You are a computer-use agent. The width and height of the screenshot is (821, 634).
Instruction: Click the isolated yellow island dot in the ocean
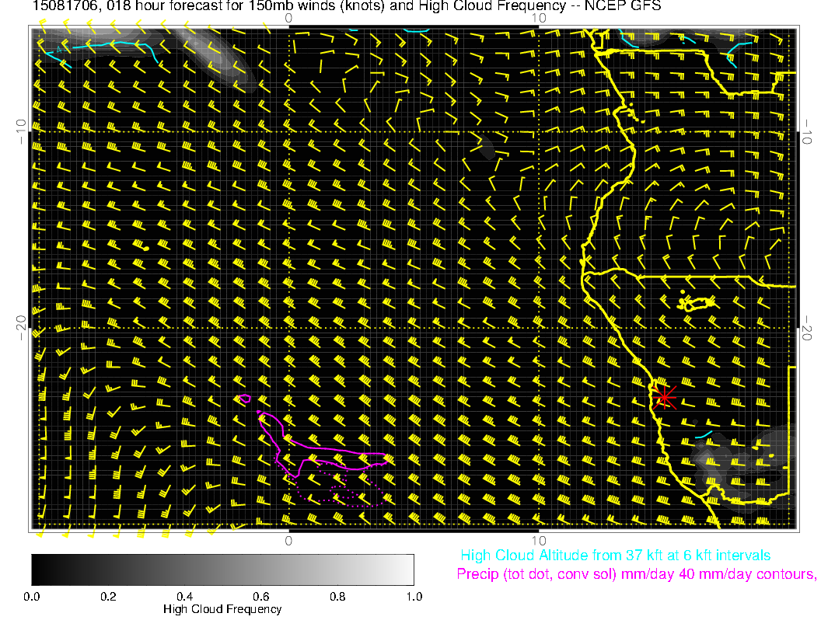(145, 248)
